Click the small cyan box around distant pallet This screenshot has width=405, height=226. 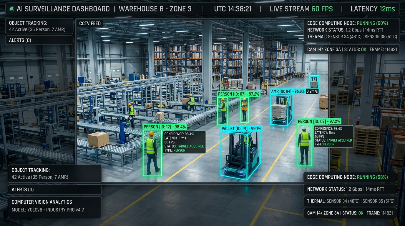point(314,82)
